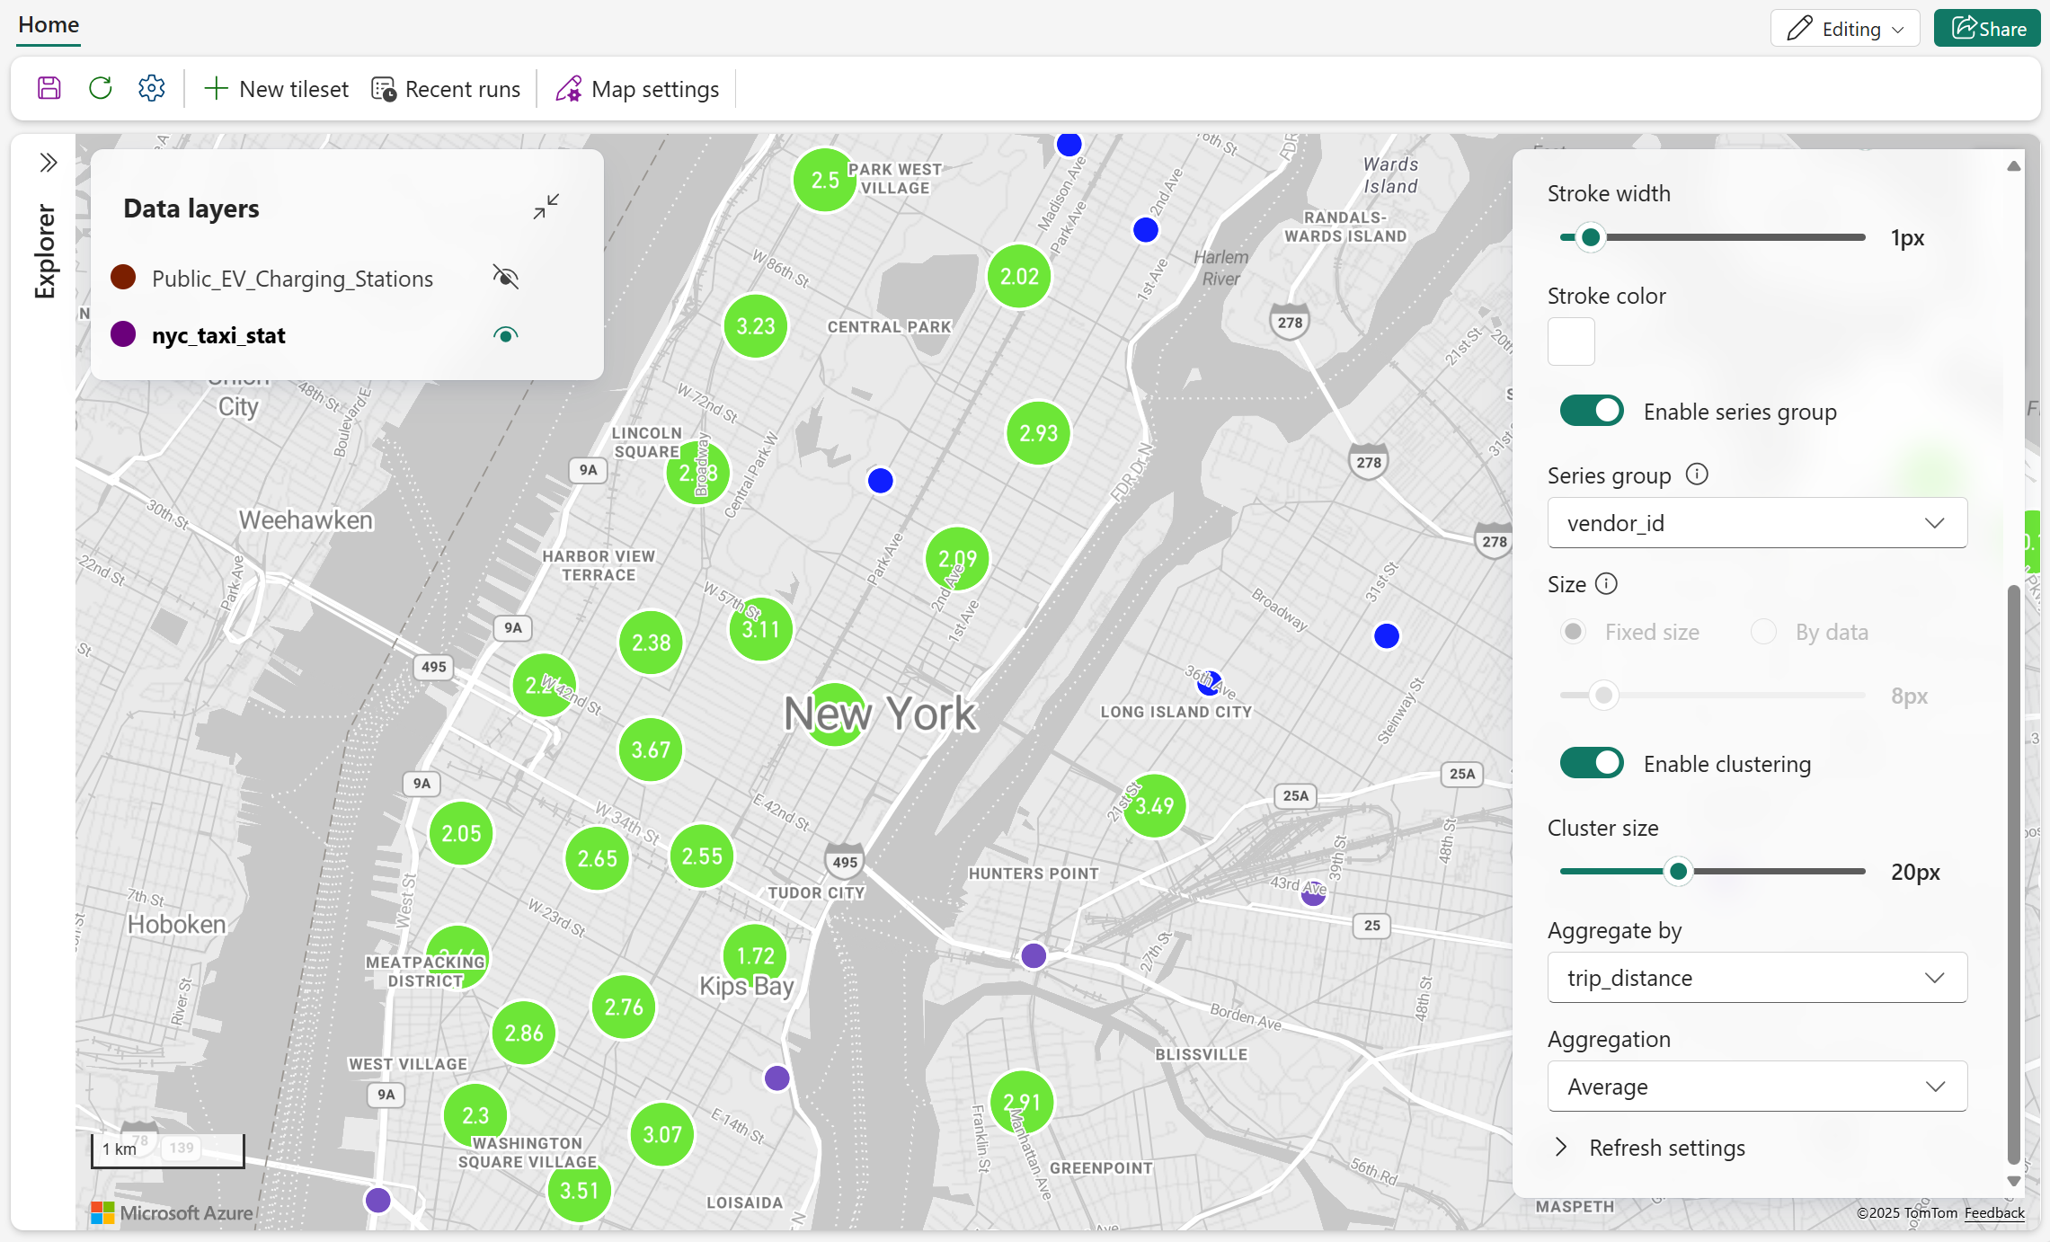Open the Recent runs menu item

pyautogui.click(x=447, y=89)
